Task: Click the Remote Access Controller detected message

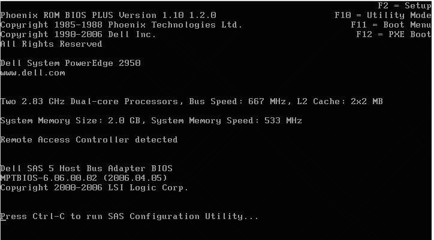Action: click(89, 139)
